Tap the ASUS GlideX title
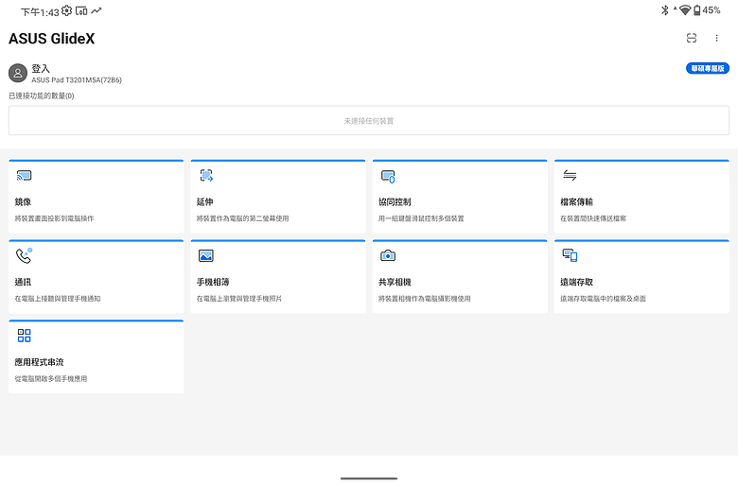 [52, 38]
